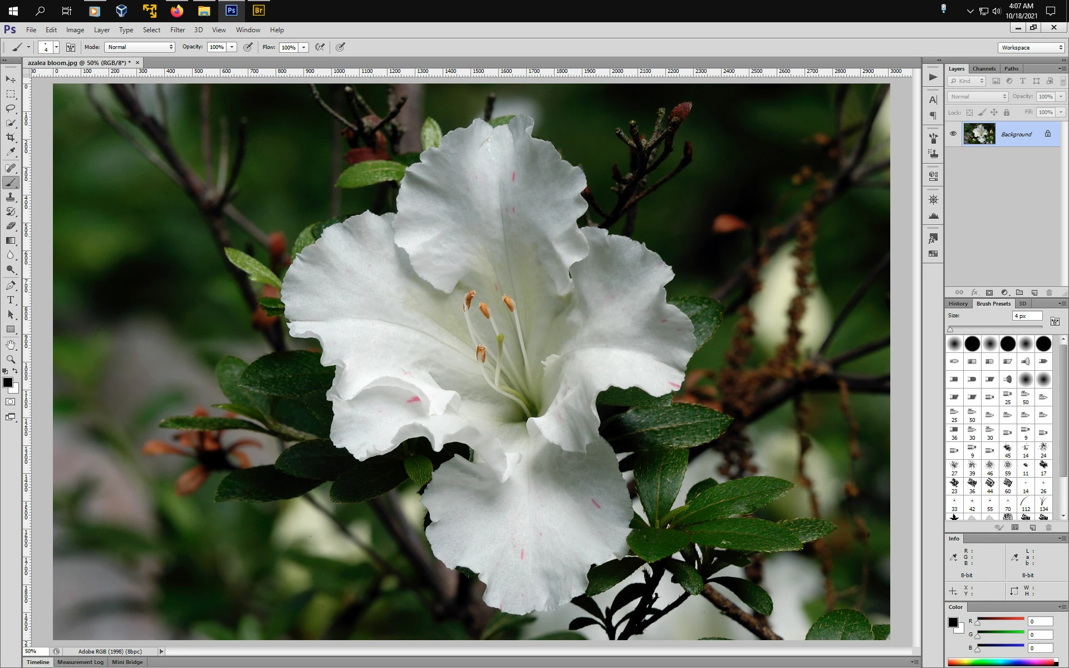Click the foreground color swatch in toolbar

[x=7, y=382]
